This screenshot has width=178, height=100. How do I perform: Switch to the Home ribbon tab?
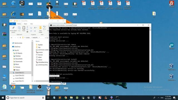(x=19, y=24)
